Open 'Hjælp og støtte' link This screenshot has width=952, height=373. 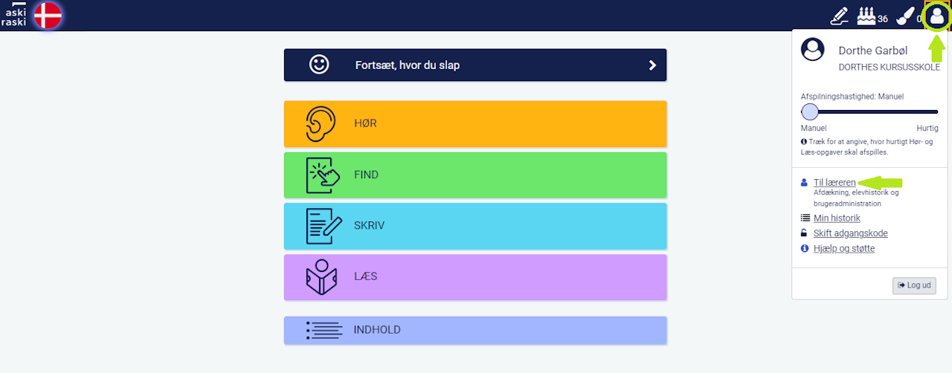click(x=843, y=248)
